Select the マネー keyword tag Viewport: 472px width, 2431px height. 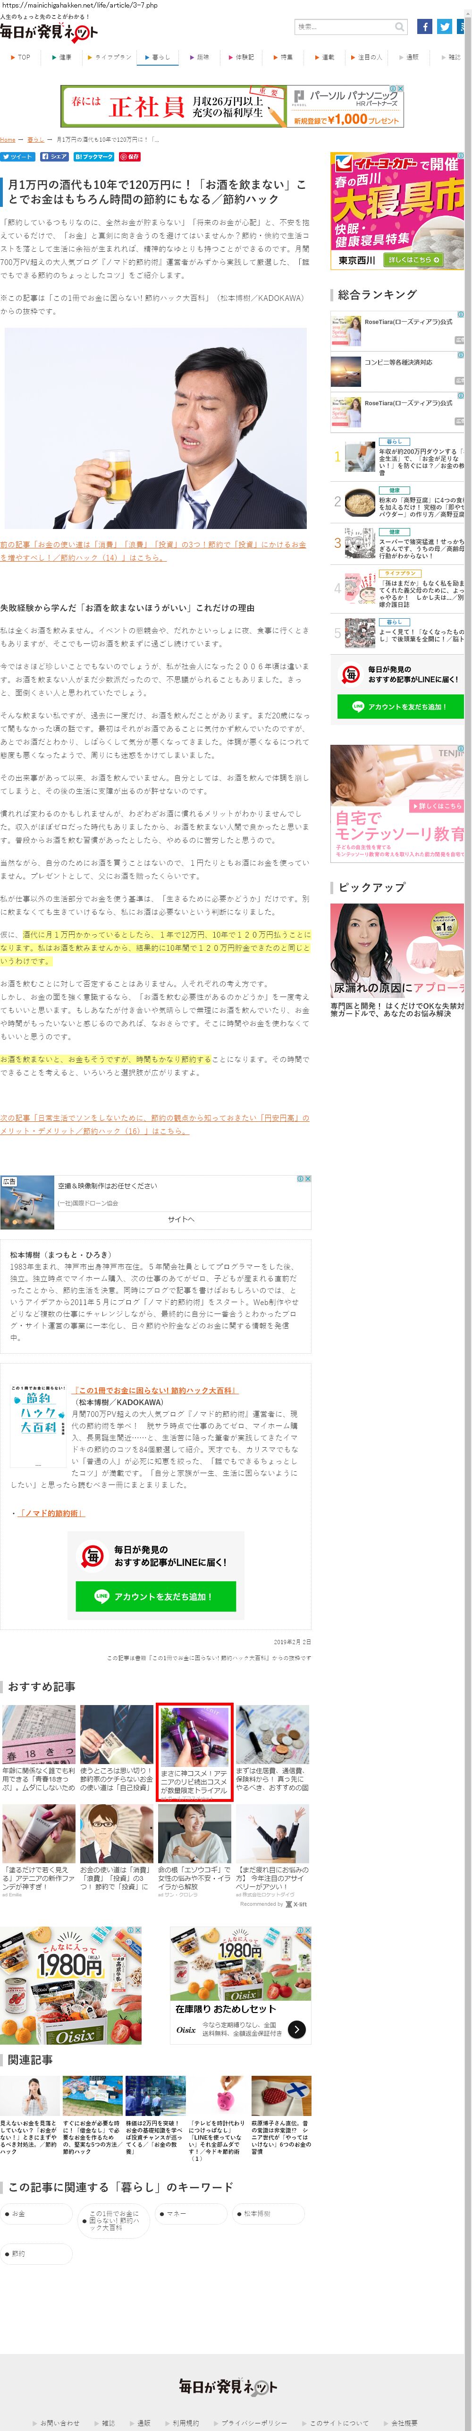[192, 2213]
